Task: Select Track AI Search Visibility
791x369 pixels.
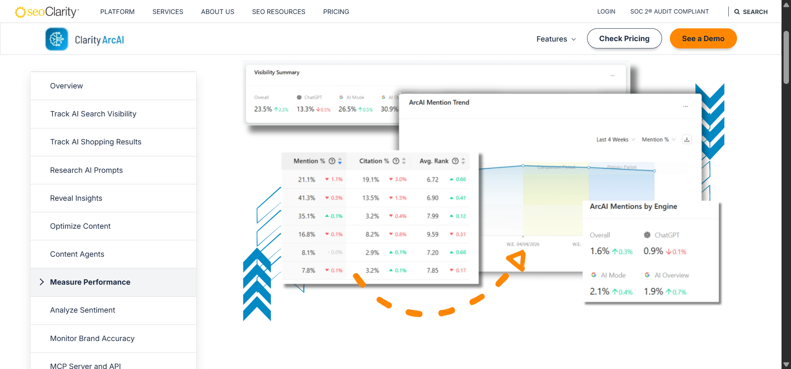Action: (113, 114)
